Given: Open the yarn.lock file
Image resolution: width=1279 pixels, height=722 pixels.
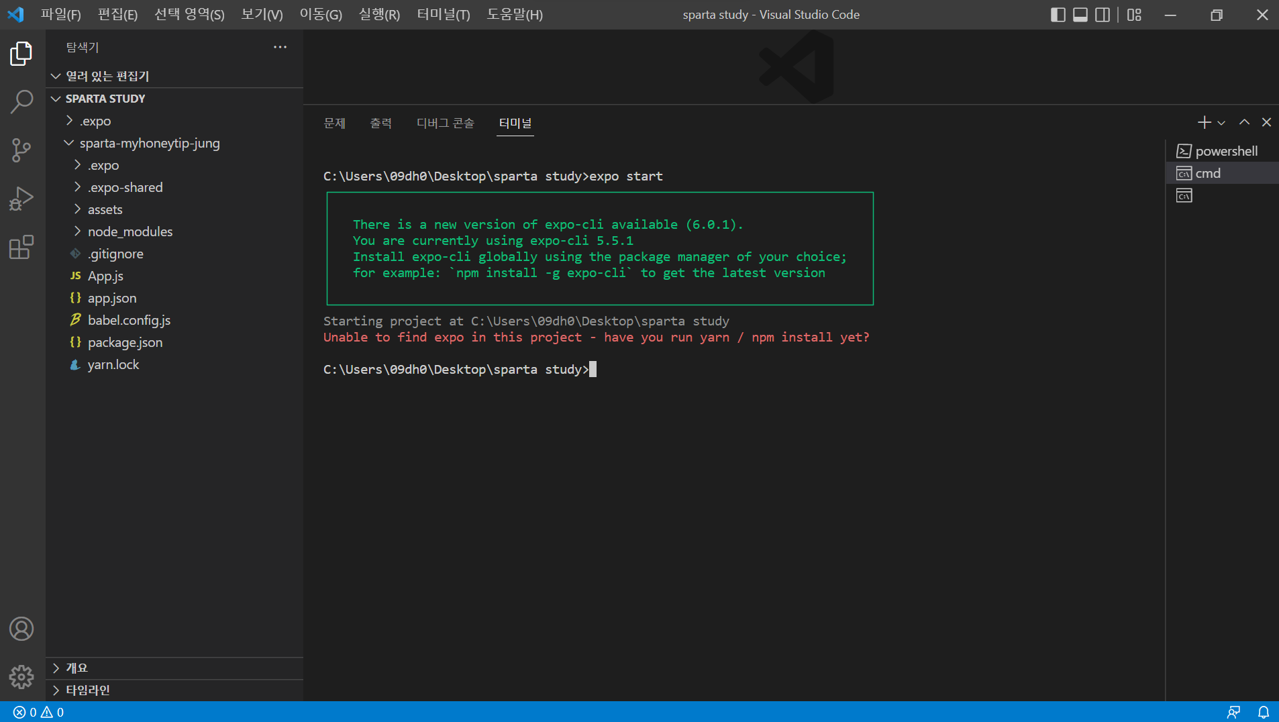Looking at the screenshot, I should pyautogui.click(x=174, y=364).
